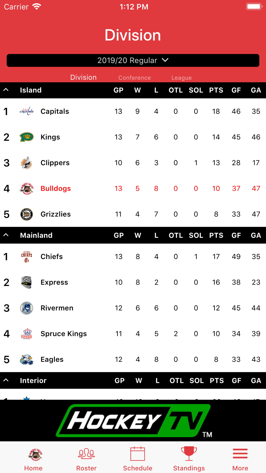
Task: Open the More hamburger menu
Action: (240, 459)
